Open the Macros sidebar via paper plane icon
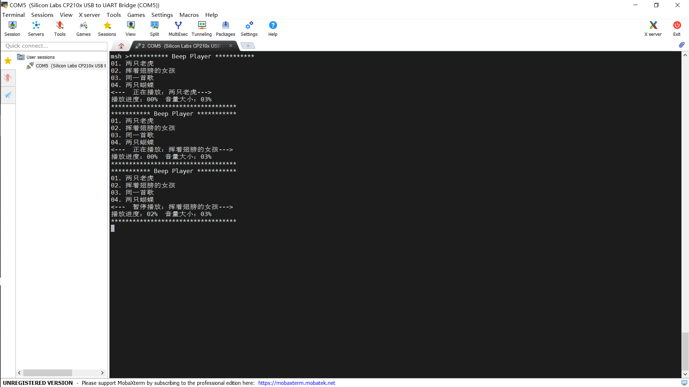 pyautogui.click(x=8, y=95)
